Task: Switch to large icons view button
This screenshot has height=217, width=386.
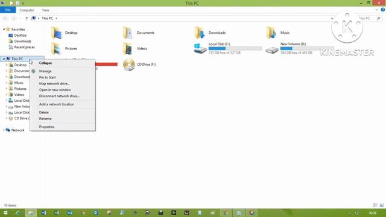Action: [x=382, y=205]
